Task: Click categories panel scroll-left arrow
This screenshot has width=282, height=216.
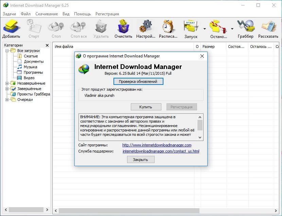Action: pos(6,210)
